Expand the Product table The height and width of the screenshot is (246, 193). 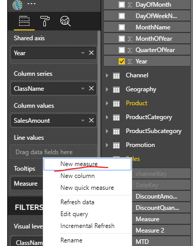pyautogui.click(x=107, y=103)
